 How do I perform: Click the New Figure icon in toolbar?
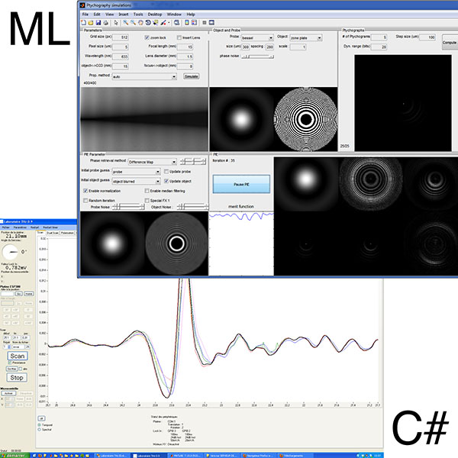tap(83, 22)
